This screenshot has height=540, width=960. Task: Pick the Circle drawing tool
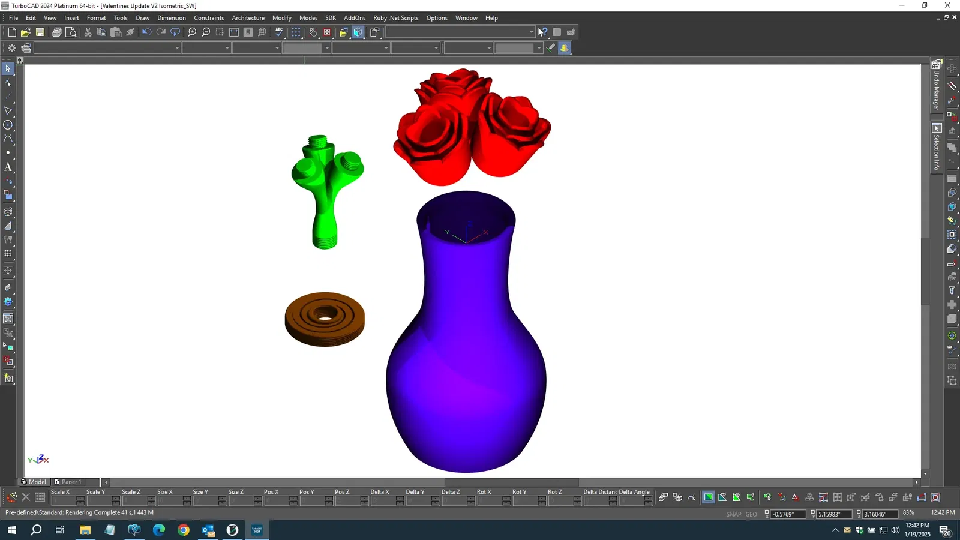pyautogui.click(x=8, y=125)
